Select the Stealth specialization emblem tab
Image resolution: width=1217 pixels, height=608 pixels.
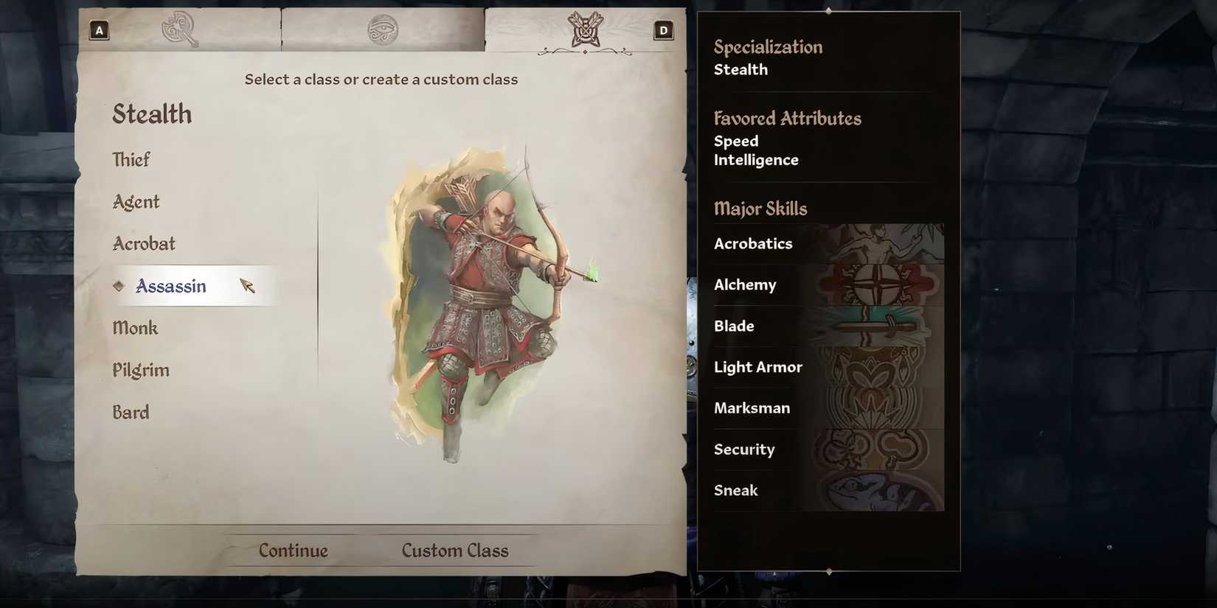[x=585, y=30]
